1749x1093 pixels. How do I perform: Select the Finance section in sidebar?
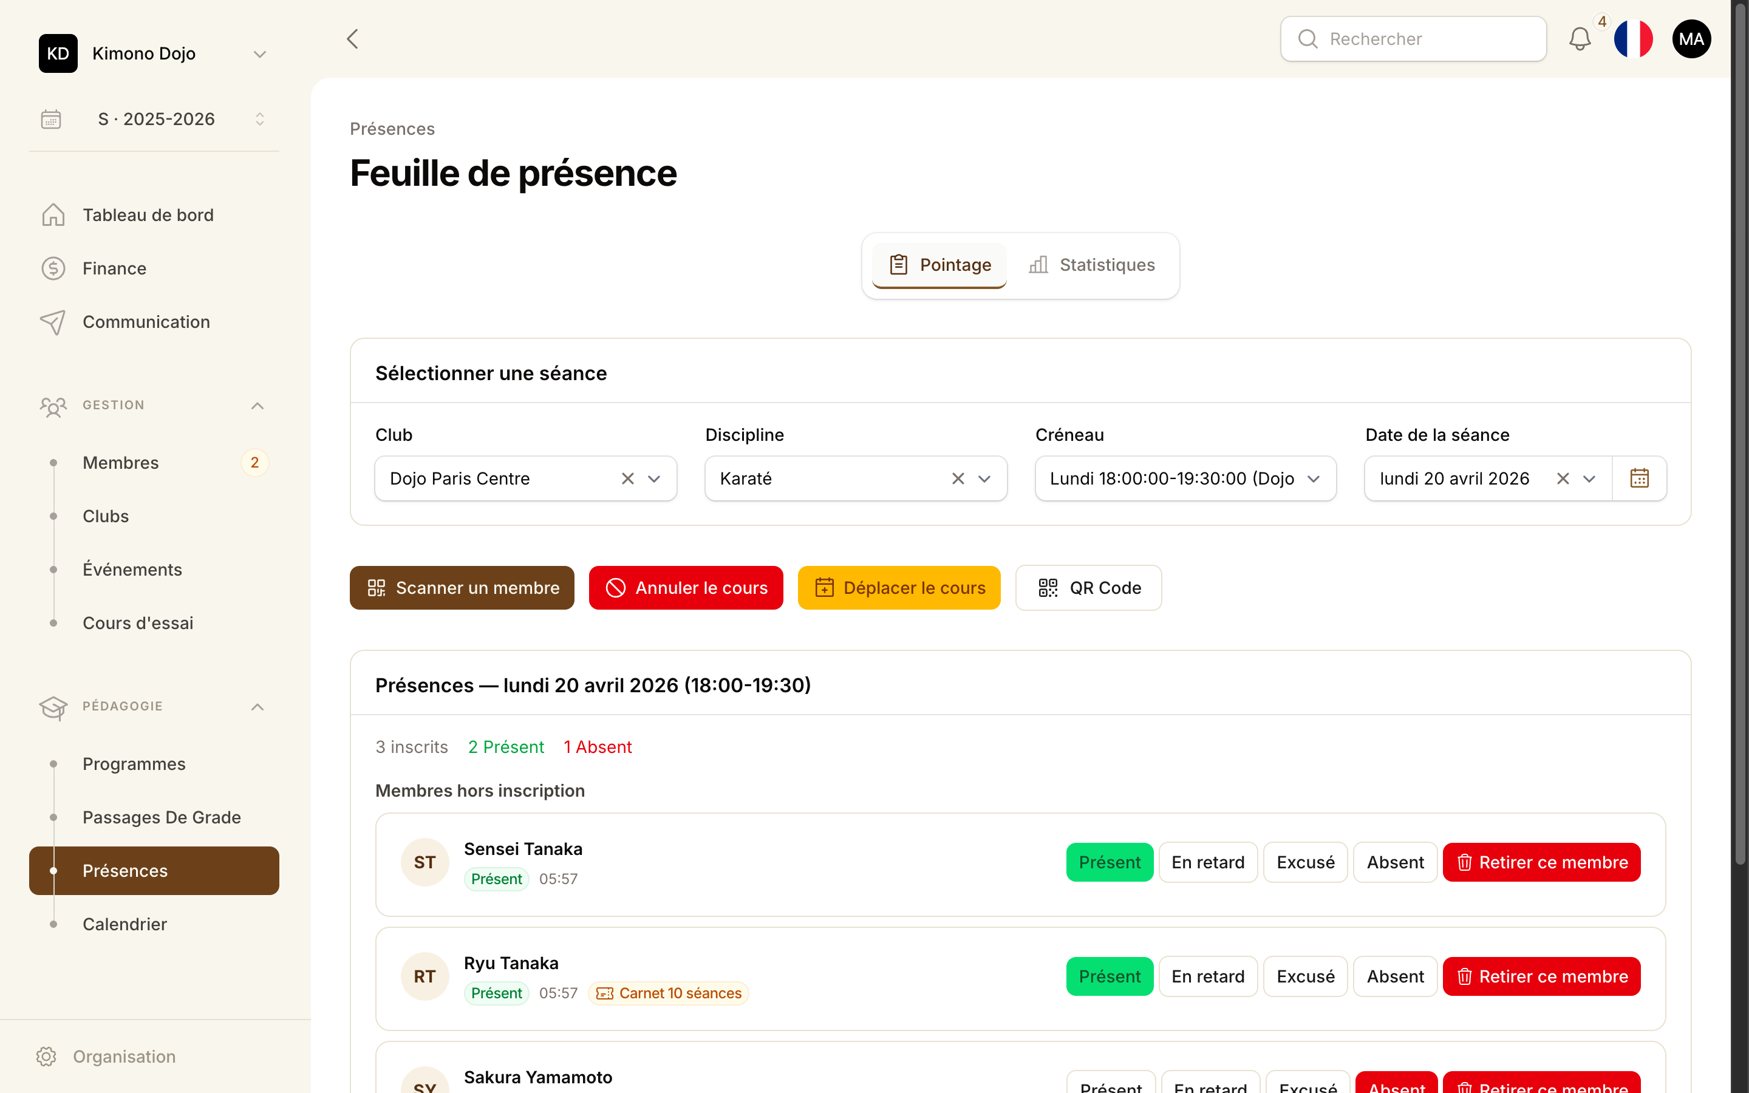[x=113, y=268]
